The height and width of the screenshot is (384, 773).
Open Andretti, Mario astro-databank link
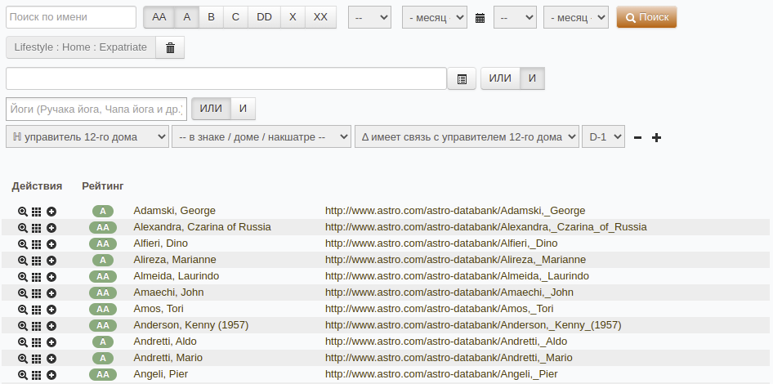[x=449, y=357]
